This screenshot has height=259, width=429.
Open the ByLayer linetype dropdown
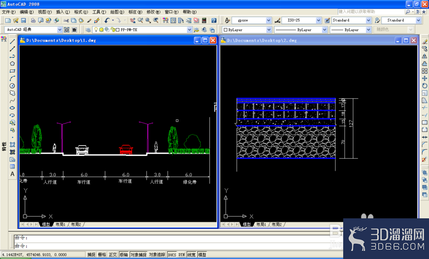coord(324,30)
